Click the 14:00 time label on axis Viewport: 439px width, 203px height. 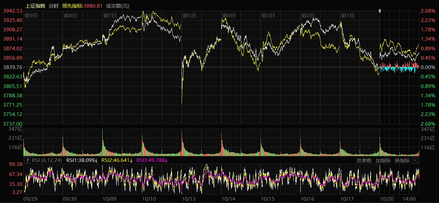[x=409, y=198]
